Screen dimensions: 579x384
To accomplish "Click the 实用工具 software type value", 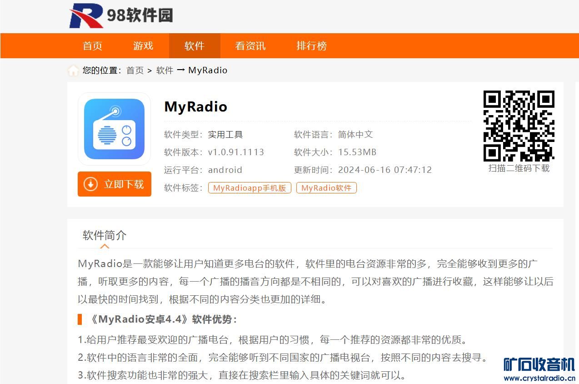I will pyautogui.click(x=225, y=135).
